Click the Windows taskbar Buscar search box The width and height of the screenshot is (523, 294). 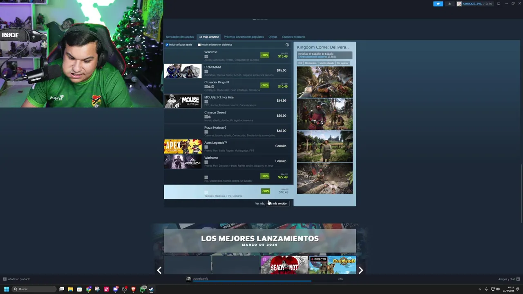pos(34,289)
